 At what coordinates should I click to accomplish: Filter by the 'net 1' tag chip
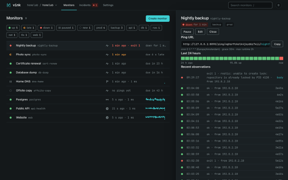(x=12, y=35)
